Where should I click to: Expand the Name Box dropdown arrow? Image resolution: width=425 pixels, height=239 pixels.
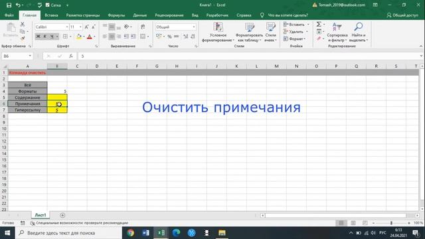30,56
